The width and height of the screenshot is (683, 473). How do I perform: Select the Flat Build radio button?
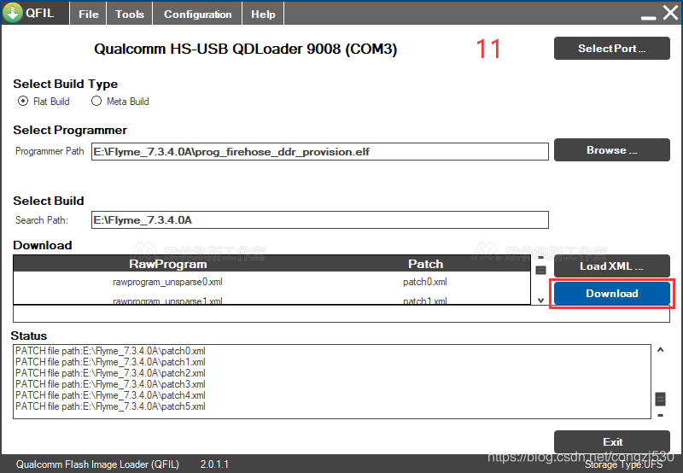23,101
